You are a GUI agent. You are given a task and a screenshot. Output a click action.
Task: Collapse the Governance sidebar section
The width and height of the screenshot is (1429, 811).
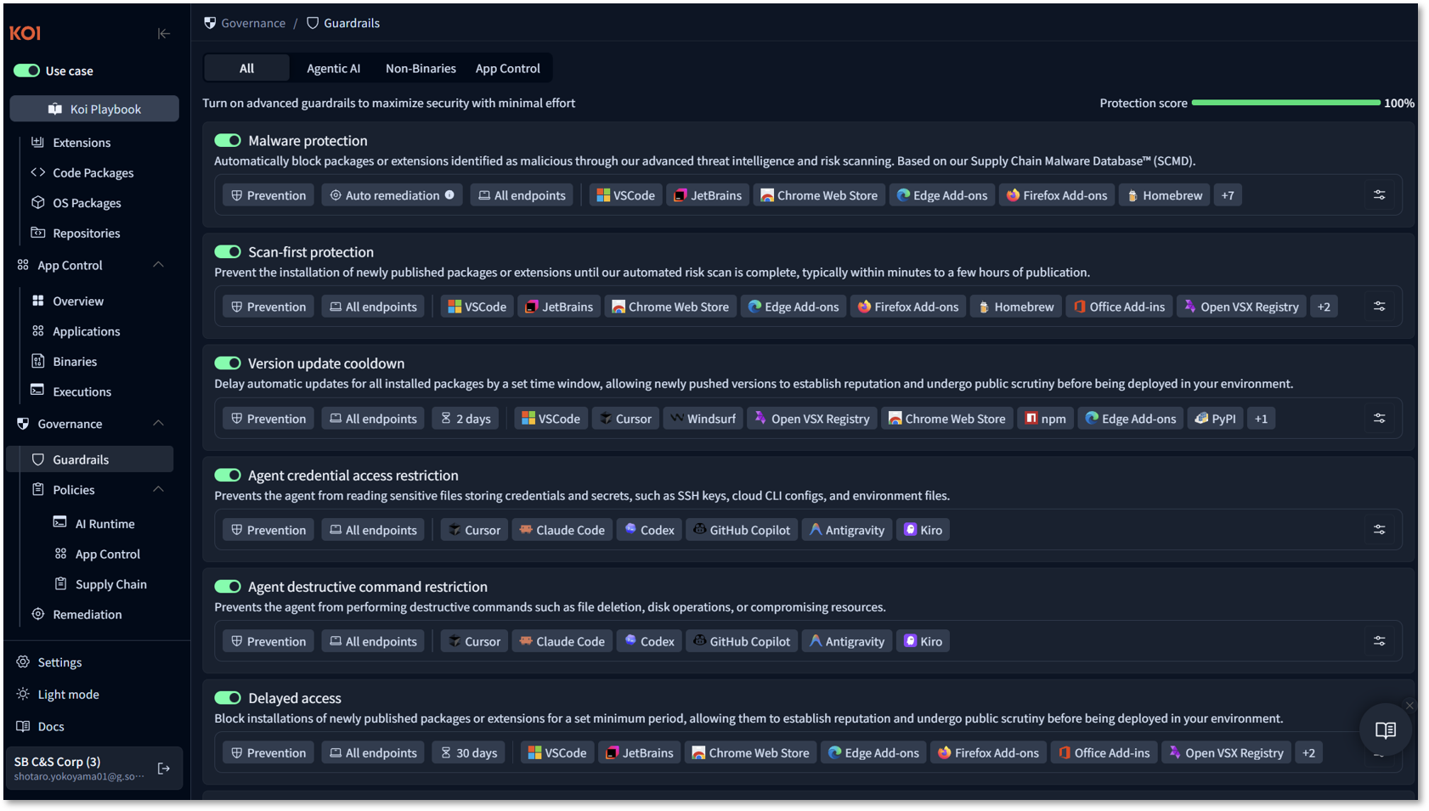pyautogui.click(x=158, y=424)
